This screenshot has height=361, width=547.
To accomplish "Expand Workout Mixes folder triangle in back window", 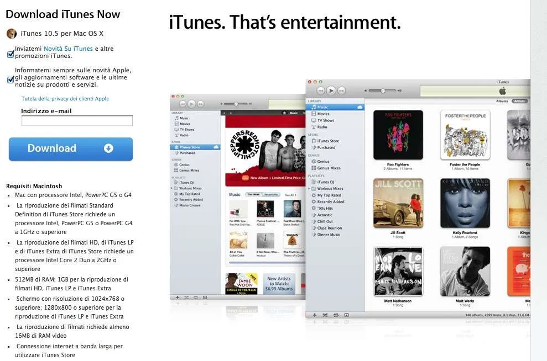I will [x=171, y=188].
